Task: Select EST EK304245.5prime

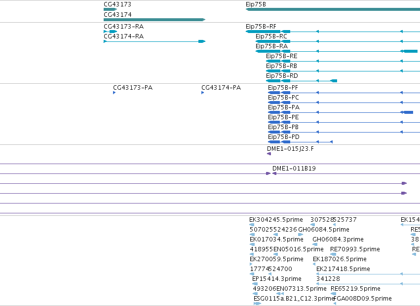Action: pos(276,220)
